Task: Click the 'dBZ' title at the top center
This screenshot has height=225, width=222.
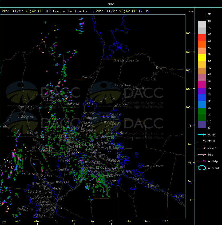Action: (111, 4)
